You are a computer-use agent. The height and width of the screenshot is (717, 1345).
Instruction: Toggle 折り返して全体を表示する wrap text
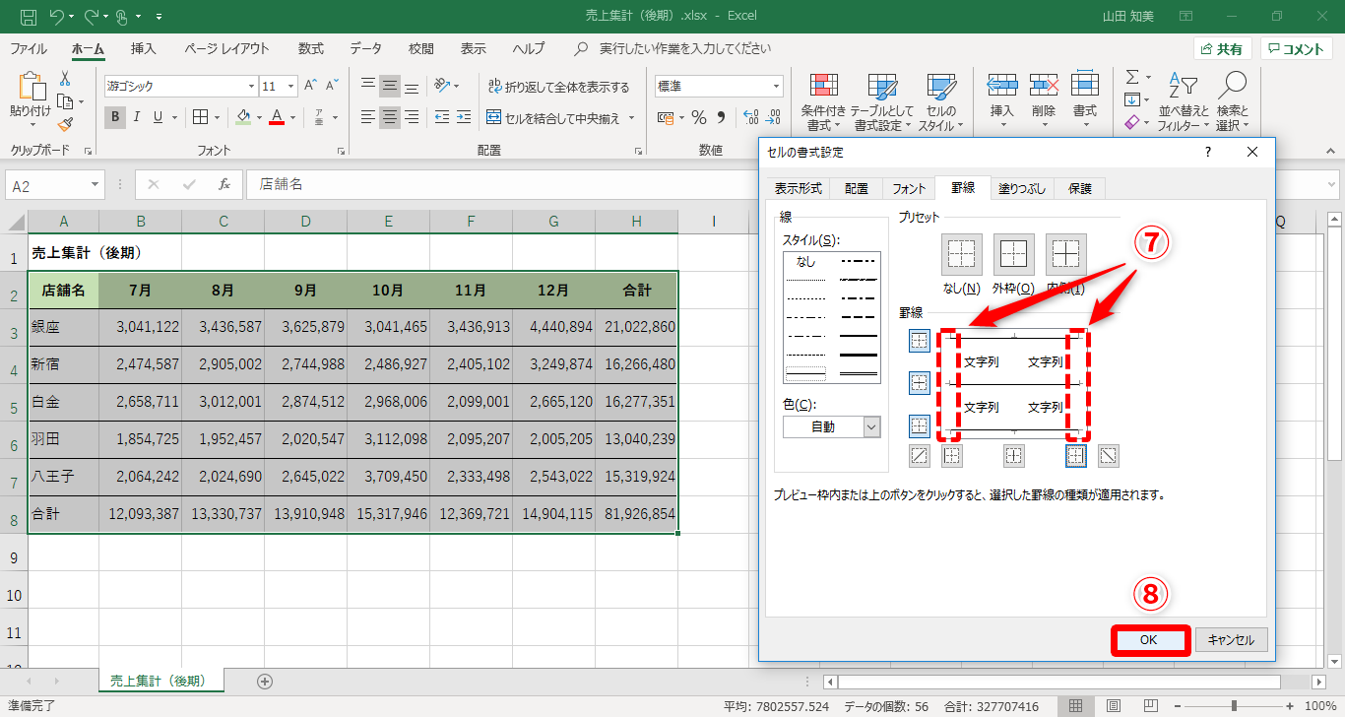click(x=557, y=87)
